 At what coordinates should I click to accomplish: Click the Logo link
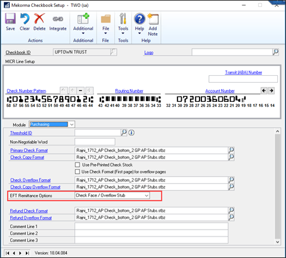149,52
